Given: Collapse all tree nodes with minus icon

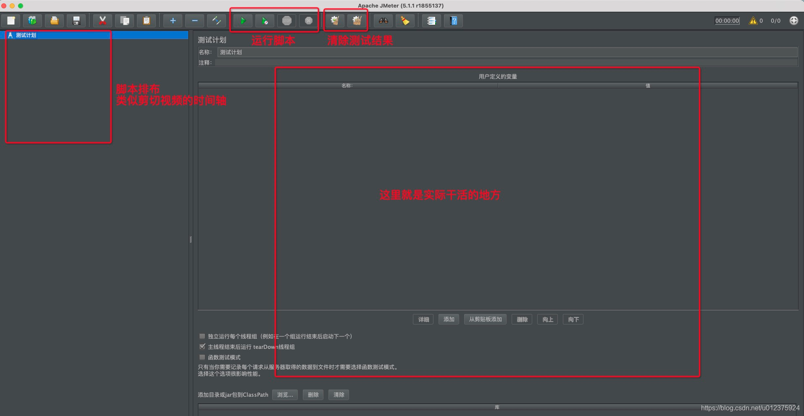Looking at the screenshot, I should tap(194, 21).
